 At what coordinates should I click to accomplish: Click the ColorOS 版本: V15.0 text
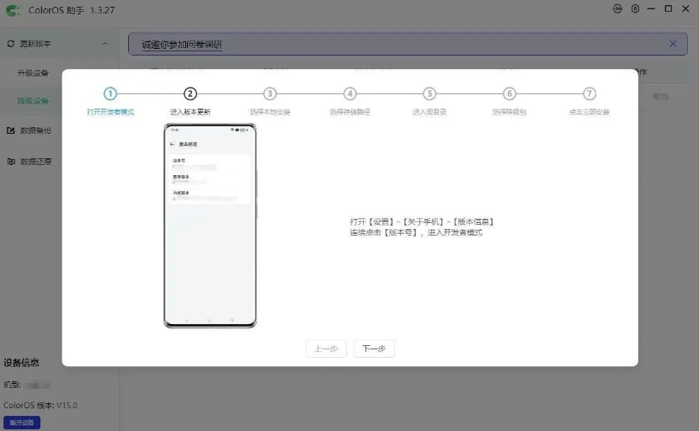40,405
